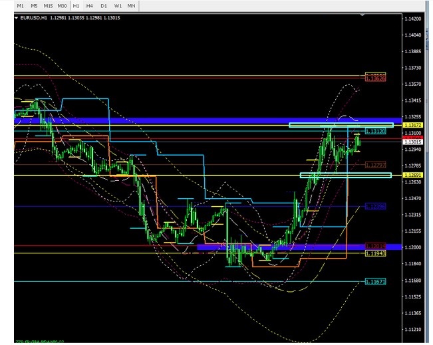Click the white 1.13015 current price label
Screen dimensions: 433x345
tap(414, 142)
